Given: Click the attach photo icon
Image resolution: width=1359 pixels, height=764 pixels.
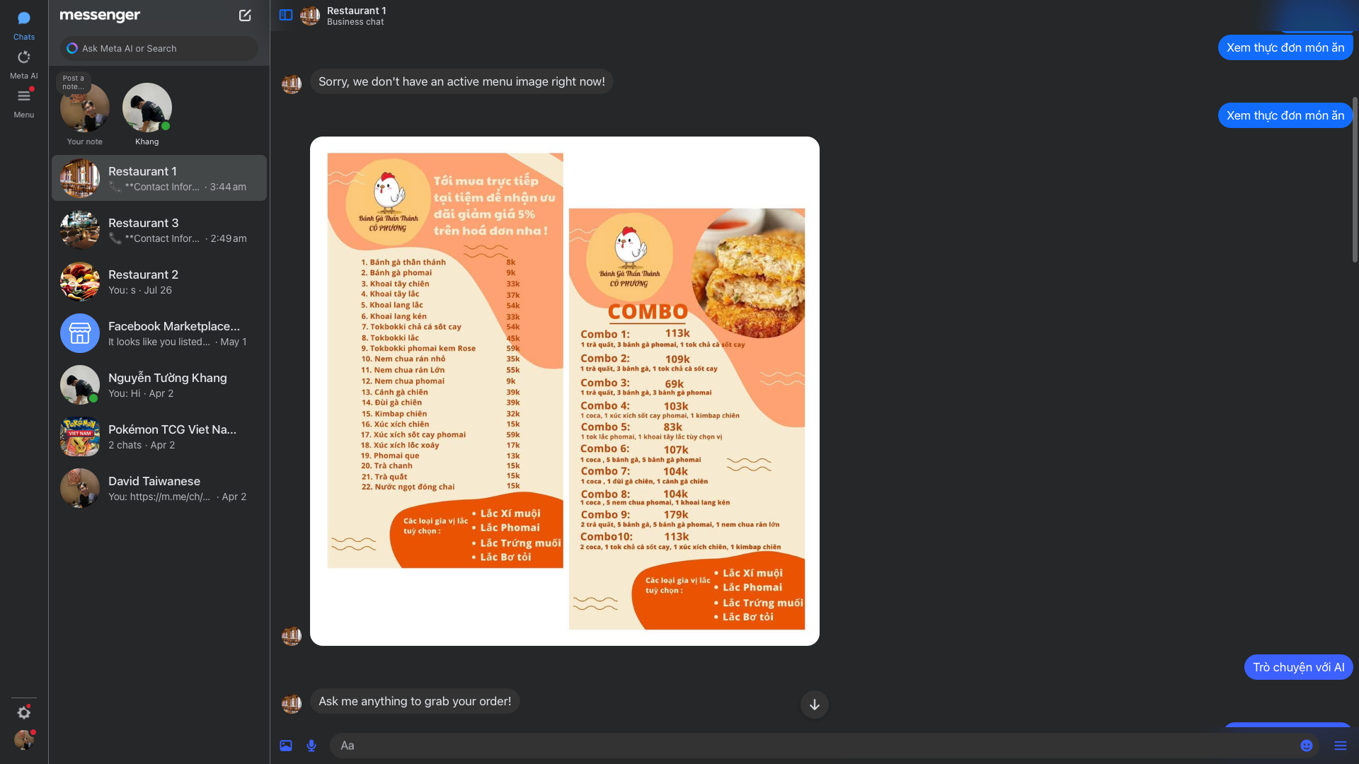Looking at the screenshot, I should 286,746.
